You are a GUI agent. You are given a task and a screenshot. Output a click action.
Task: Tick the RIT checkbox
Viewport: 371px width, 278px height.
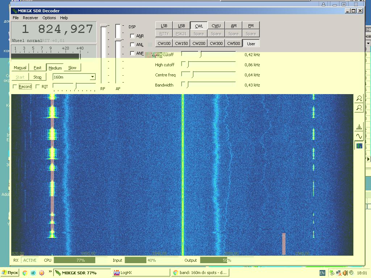click(38, 87)
